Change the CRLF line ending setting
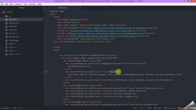Viewport: 196px width, 110px height. point(135,108)
